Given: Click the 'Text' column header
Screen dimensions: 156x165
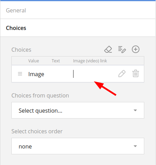Looking at the screenshot, I should [x=56, y=61].
